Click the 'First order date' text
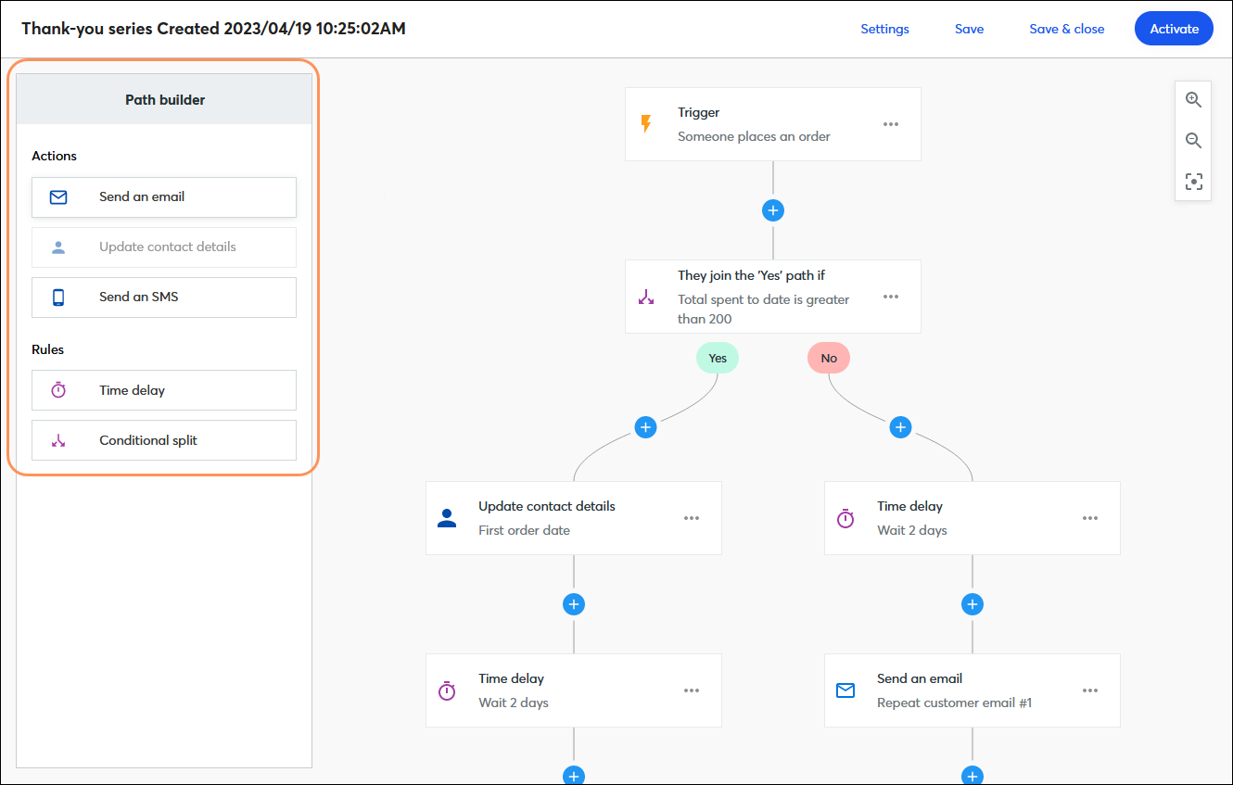The width and height of the screenshot is (1233, 785). [524, 530]
